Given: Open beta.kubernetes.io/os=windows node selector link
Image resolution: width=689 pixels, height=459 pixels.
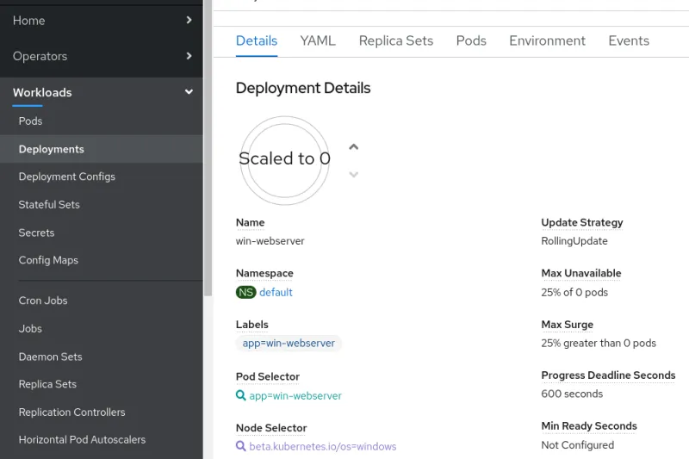Looking at the screenshot, I should click(323, 447).
